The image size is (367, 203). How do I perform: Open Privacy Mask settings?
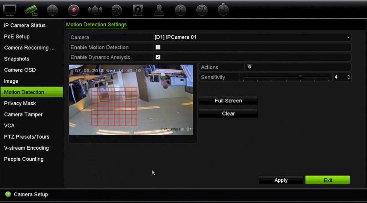tap(20, 104)
